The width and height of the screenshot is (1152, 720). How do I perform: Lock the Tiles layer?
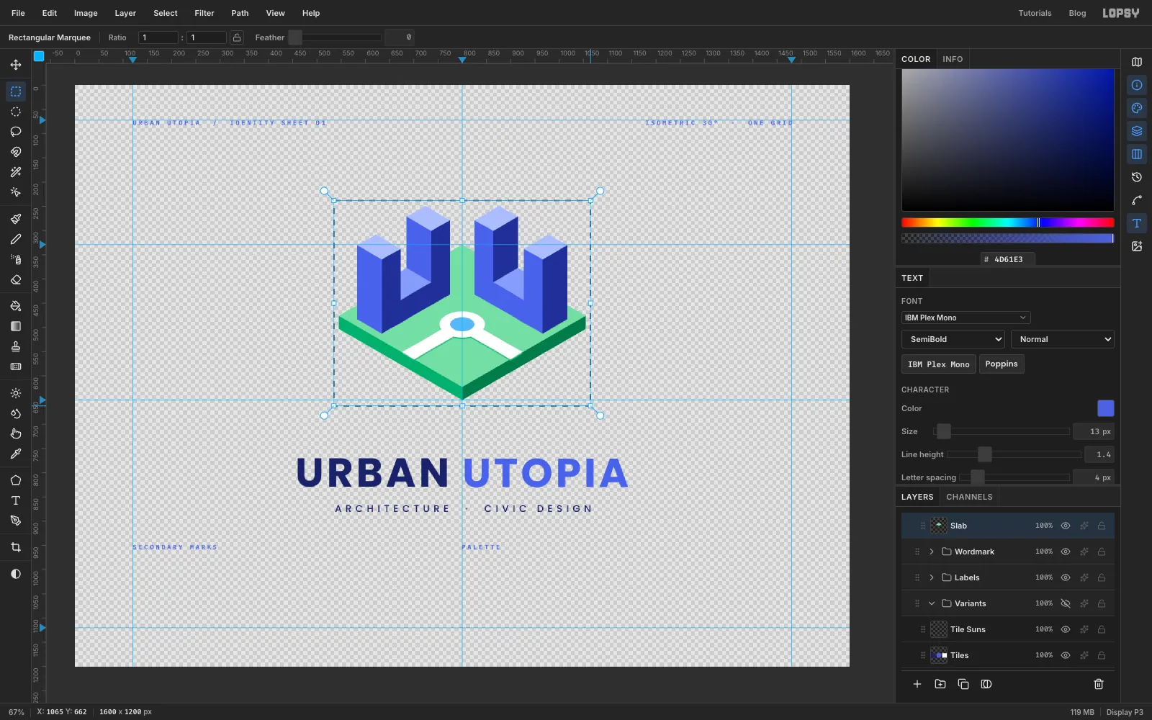[x=1102, y=655]
